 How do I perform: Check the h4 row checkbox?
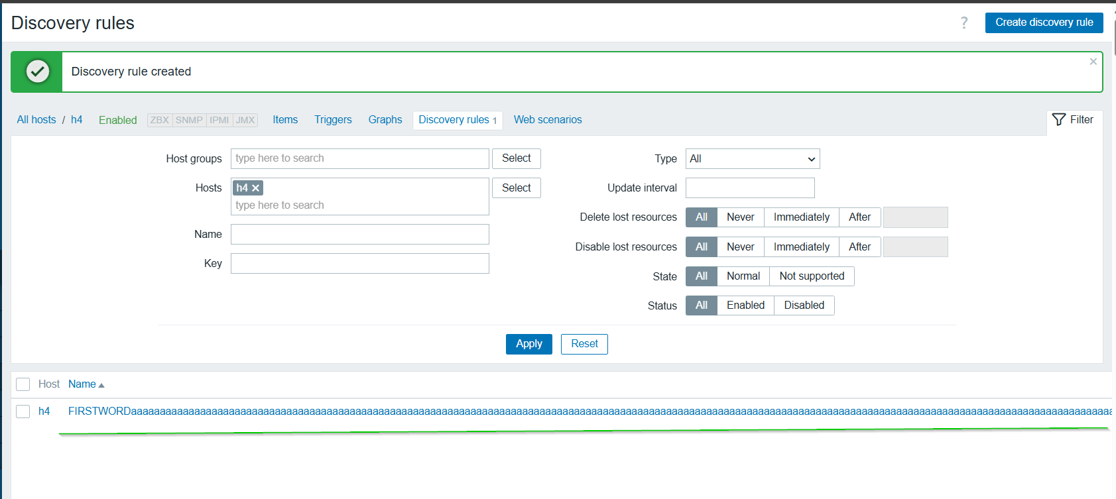tap(23, 412)
